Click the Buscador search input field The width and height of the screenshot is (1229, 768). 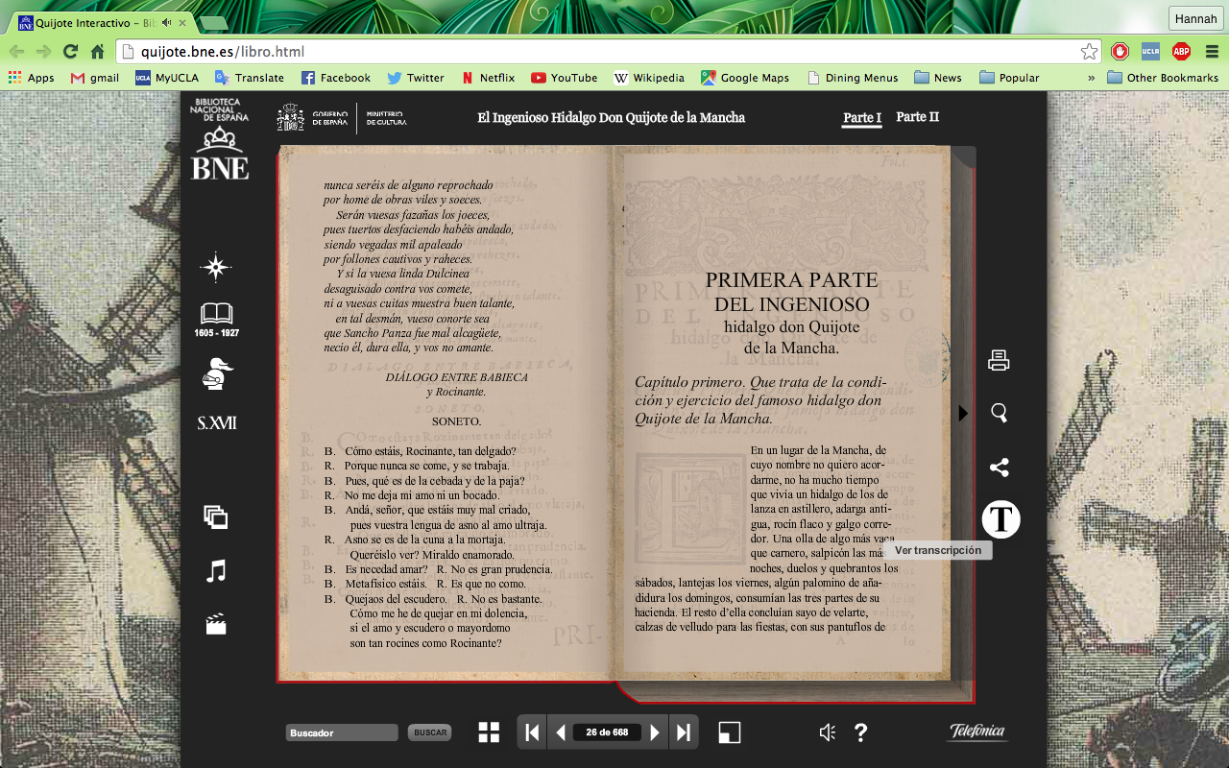tap(342, 732)
